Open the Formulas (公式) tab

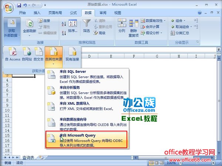pyautogui.click(x=73, y=13)
